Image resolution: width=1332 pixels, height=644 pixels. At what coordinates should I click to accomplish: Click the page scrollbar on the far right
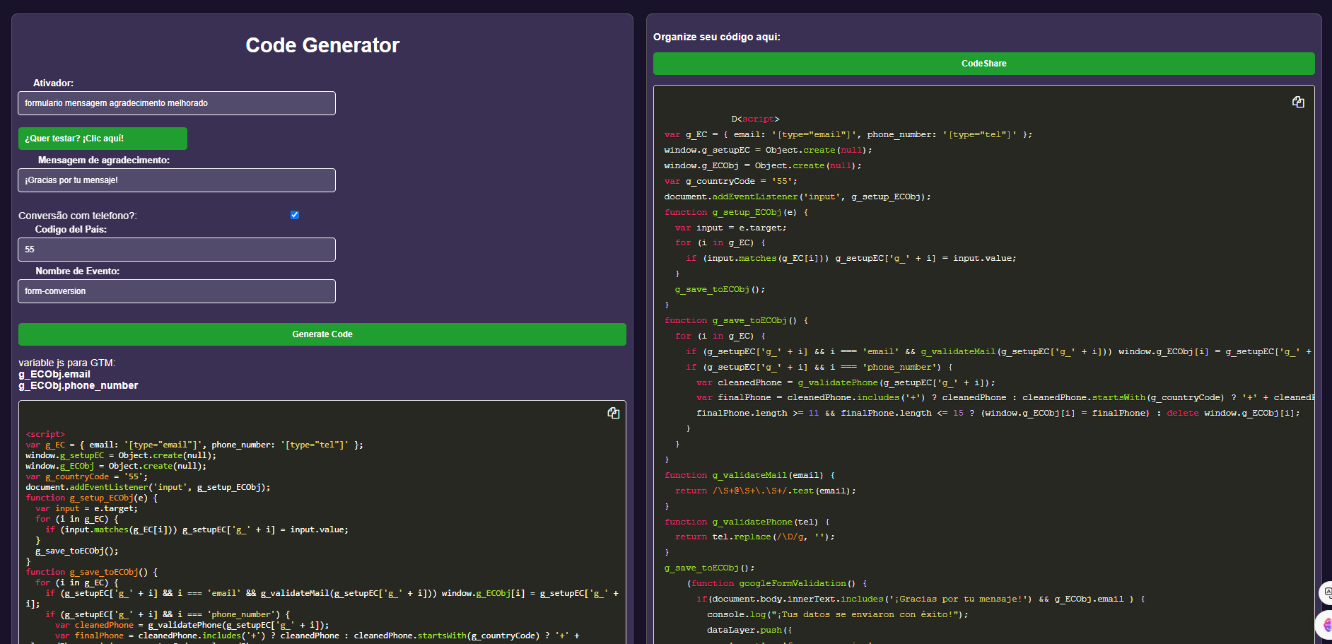(x=1328, y=318)
